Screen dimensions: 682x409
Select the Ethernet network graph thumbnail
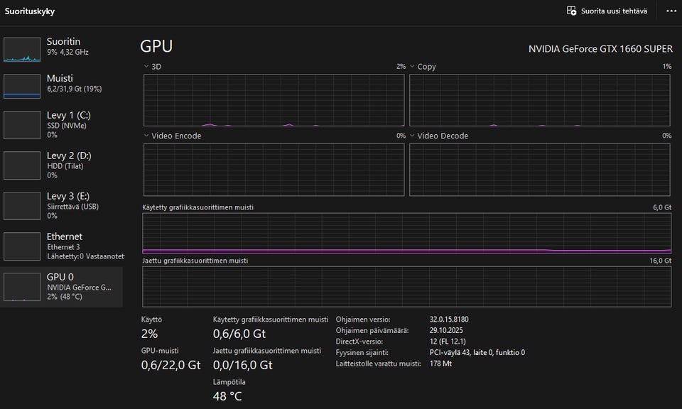click(23, 246)
